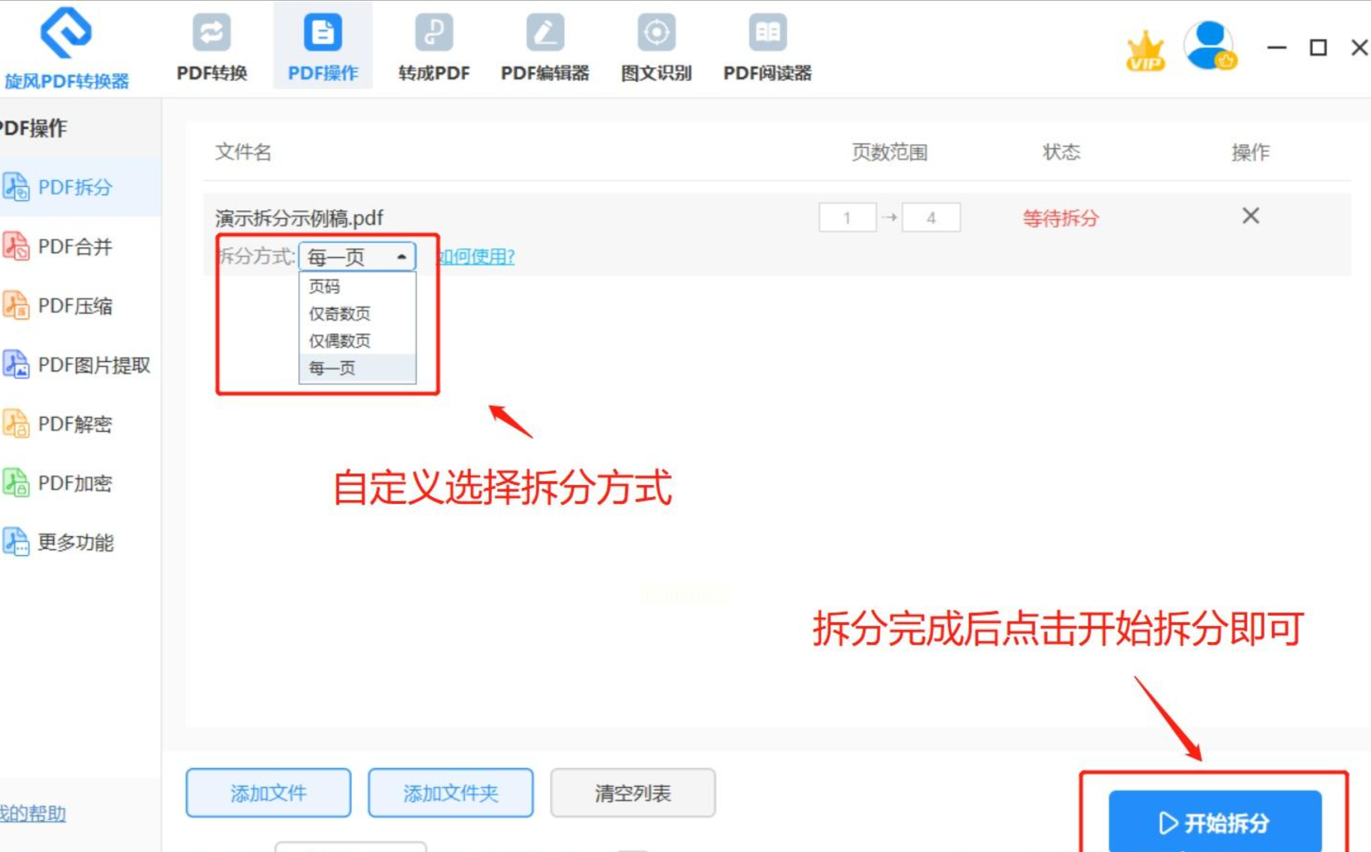Click the 如何使用? help link
The height and width of the screenshot is (852, 1371).
(477, 257)
